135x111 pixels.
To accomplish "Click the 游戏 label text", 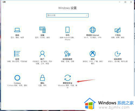I will point(93,59).
